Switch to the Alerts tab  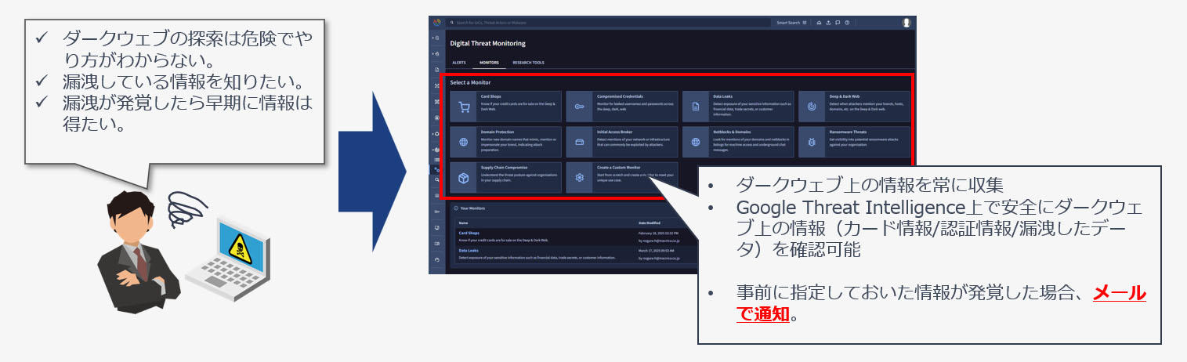[x=459, y=63]
